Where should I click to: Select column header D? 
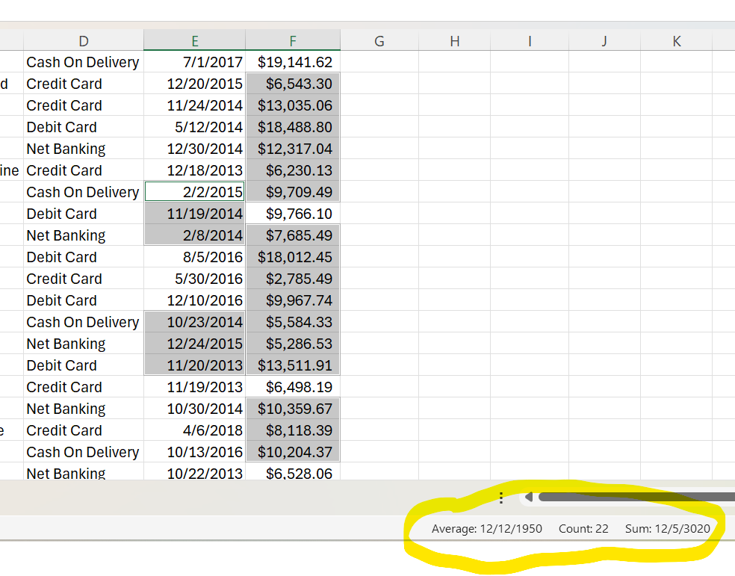click(x=83, y=41)
